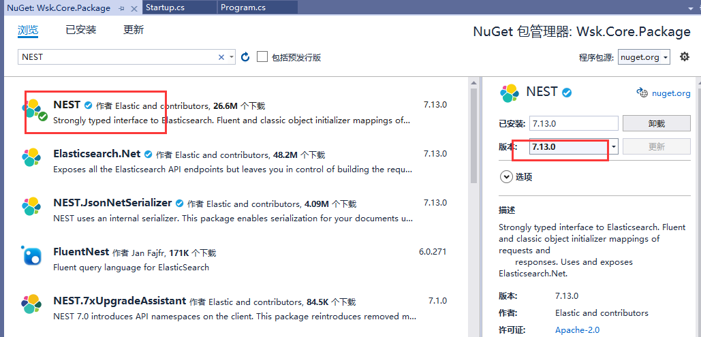Click the NEST logo in details pane

pyautogui.click(x=509, y=93)
